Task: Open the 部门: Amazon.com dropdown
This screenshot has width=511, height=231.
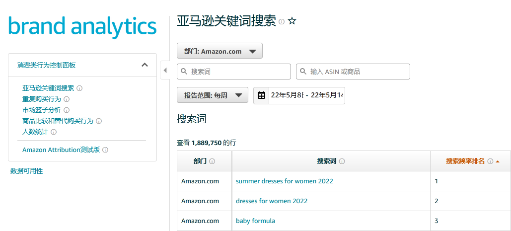Action: 219,51
